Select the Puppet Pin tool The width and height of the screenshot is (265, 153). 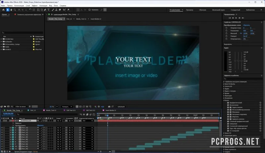click(69, 10)
